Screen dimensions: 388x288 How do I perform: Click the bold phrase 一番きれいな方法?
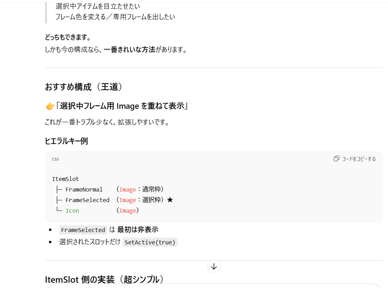tap(129, 49)
